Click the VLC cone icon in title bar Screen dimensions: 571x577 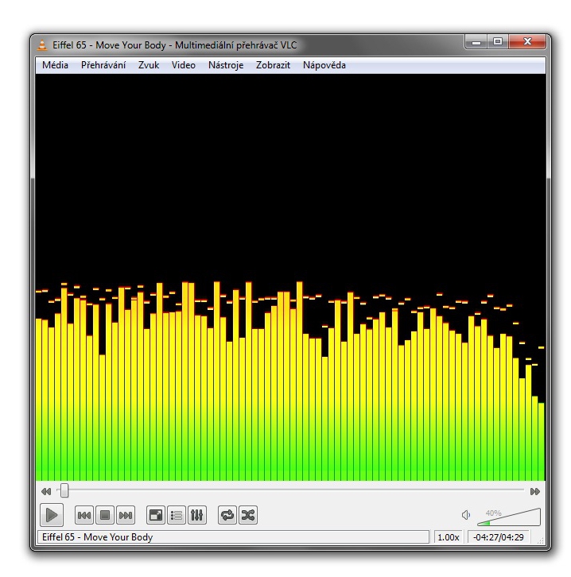[43, 45]
